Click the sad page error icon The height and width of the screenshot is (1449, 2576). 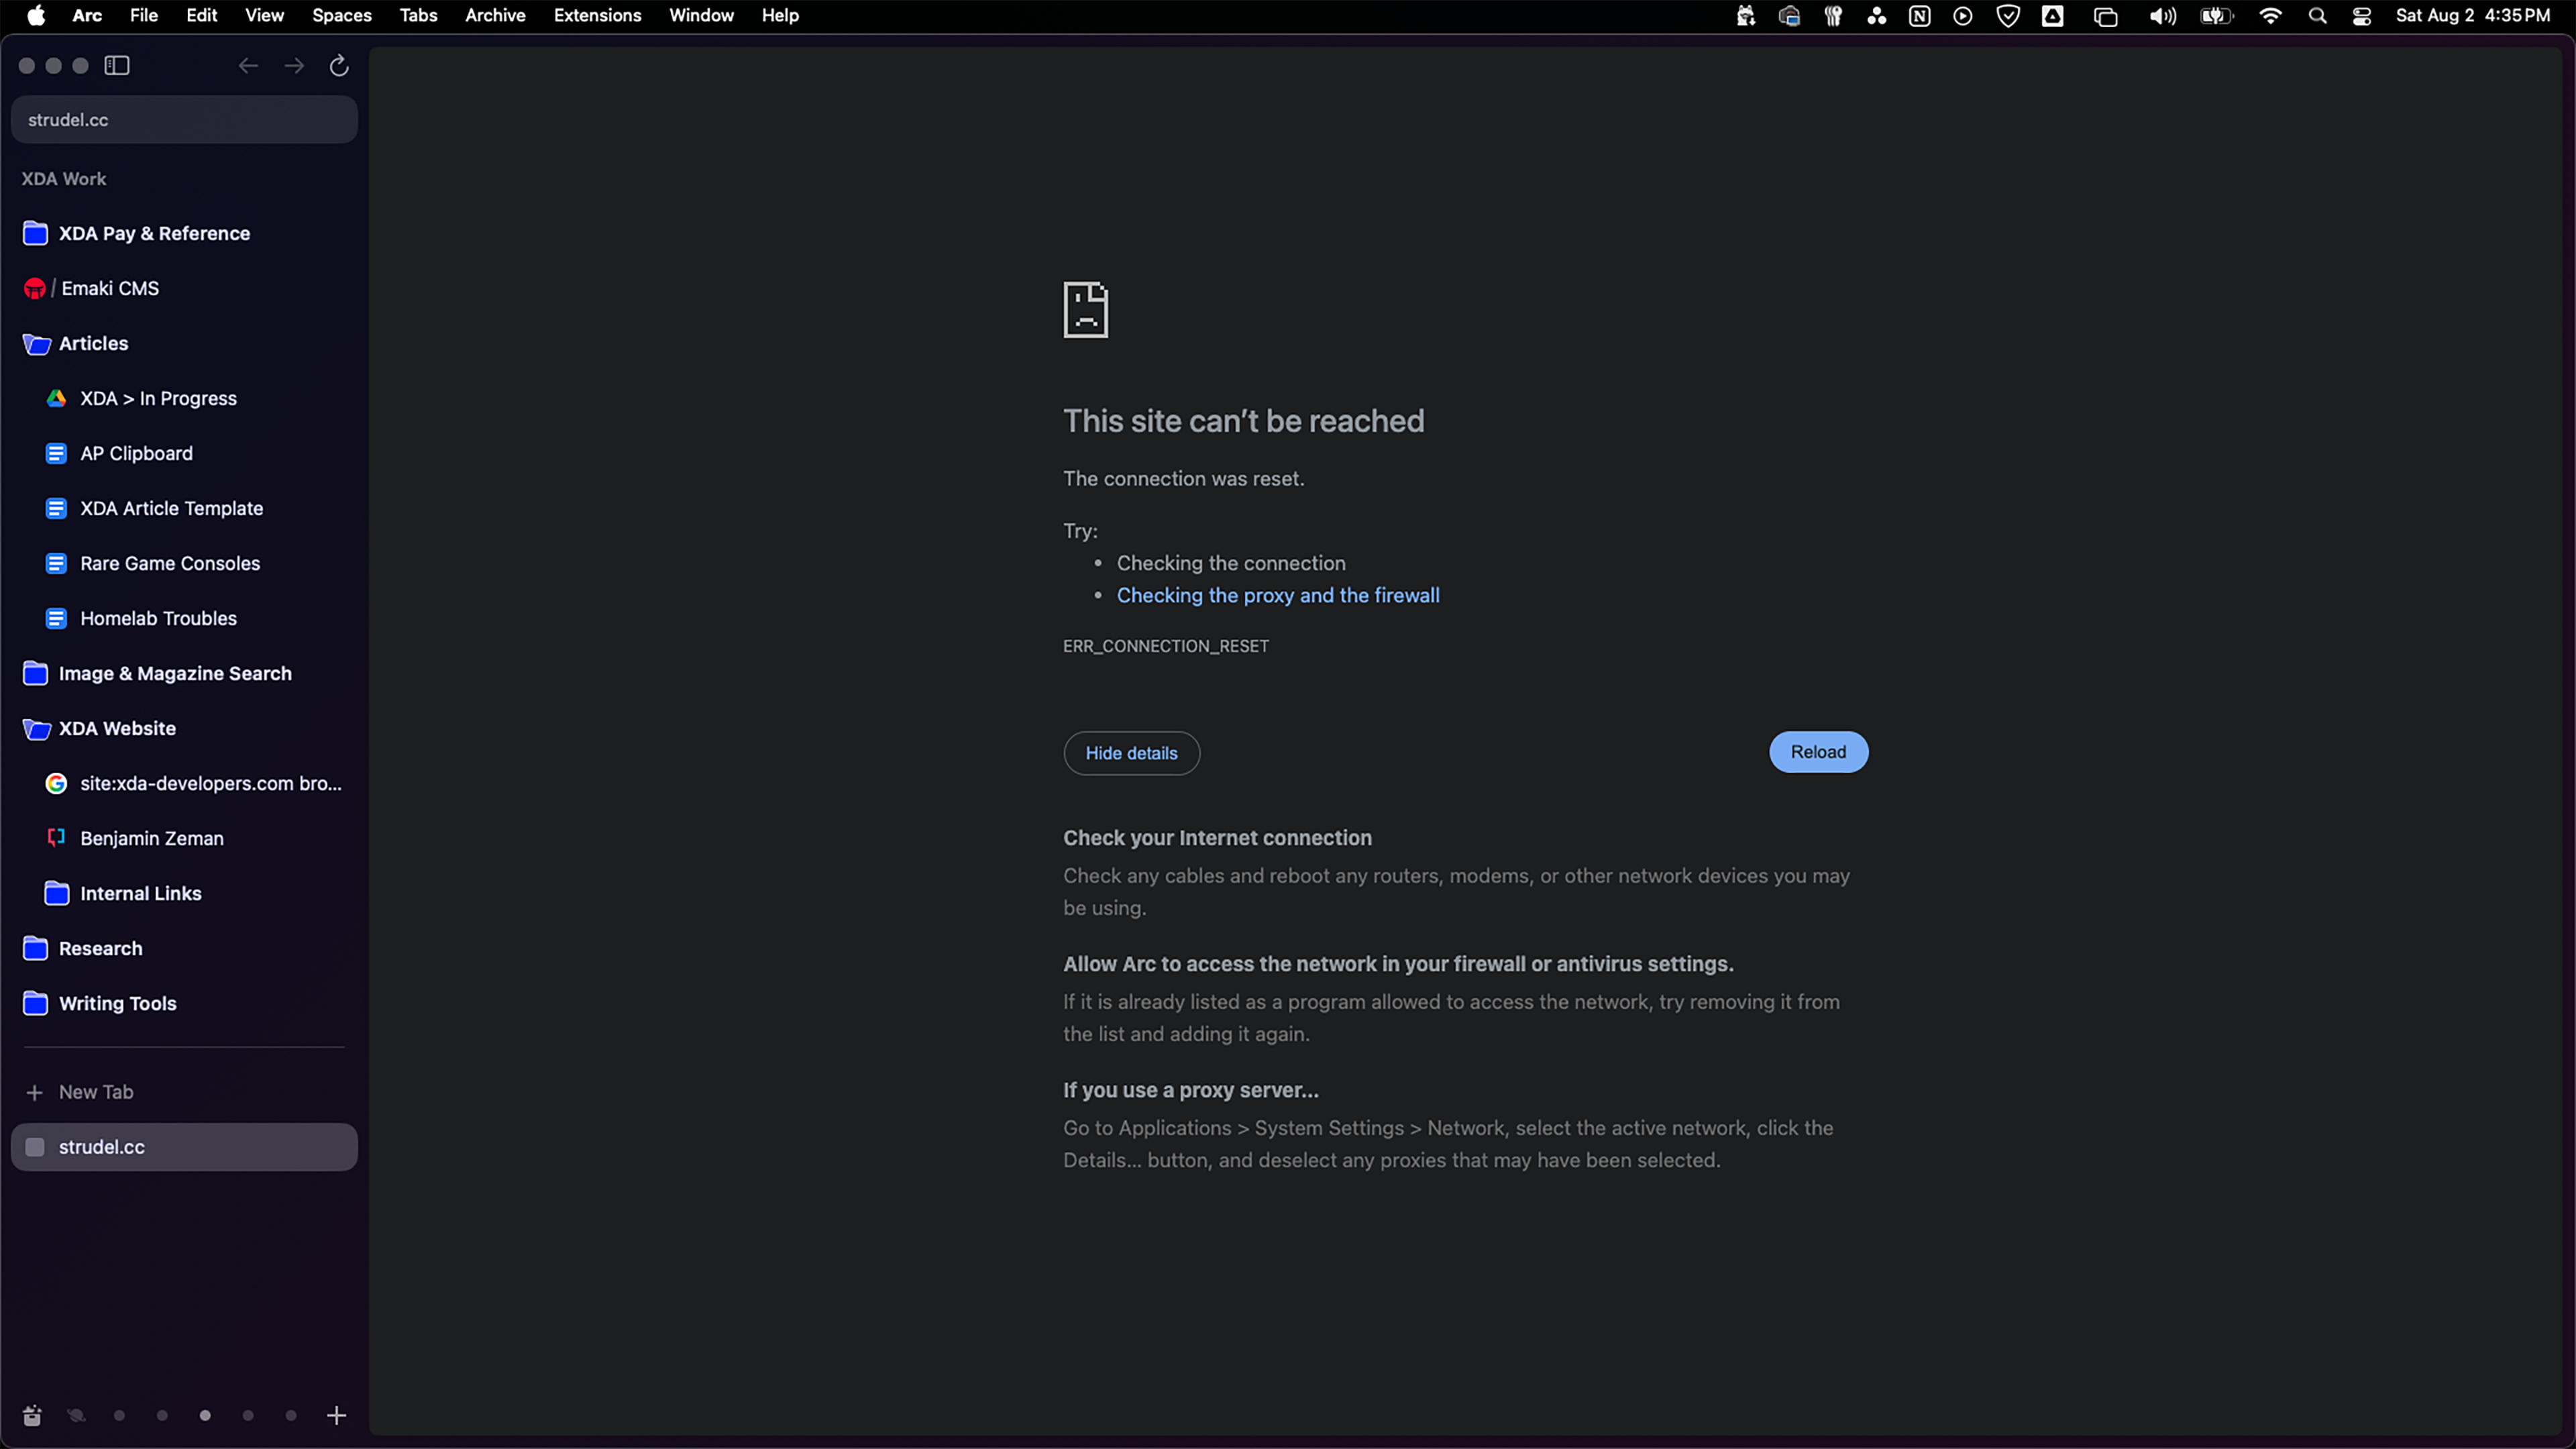point(1085,310)
